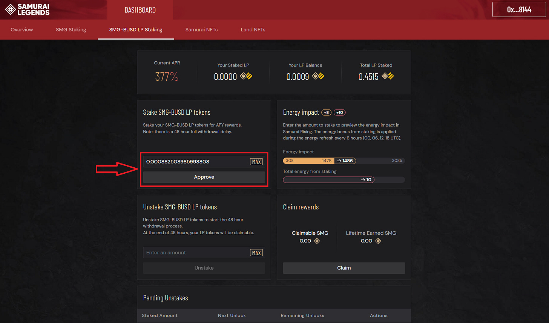Click MAX in the stake amount field

coord(257,162)
